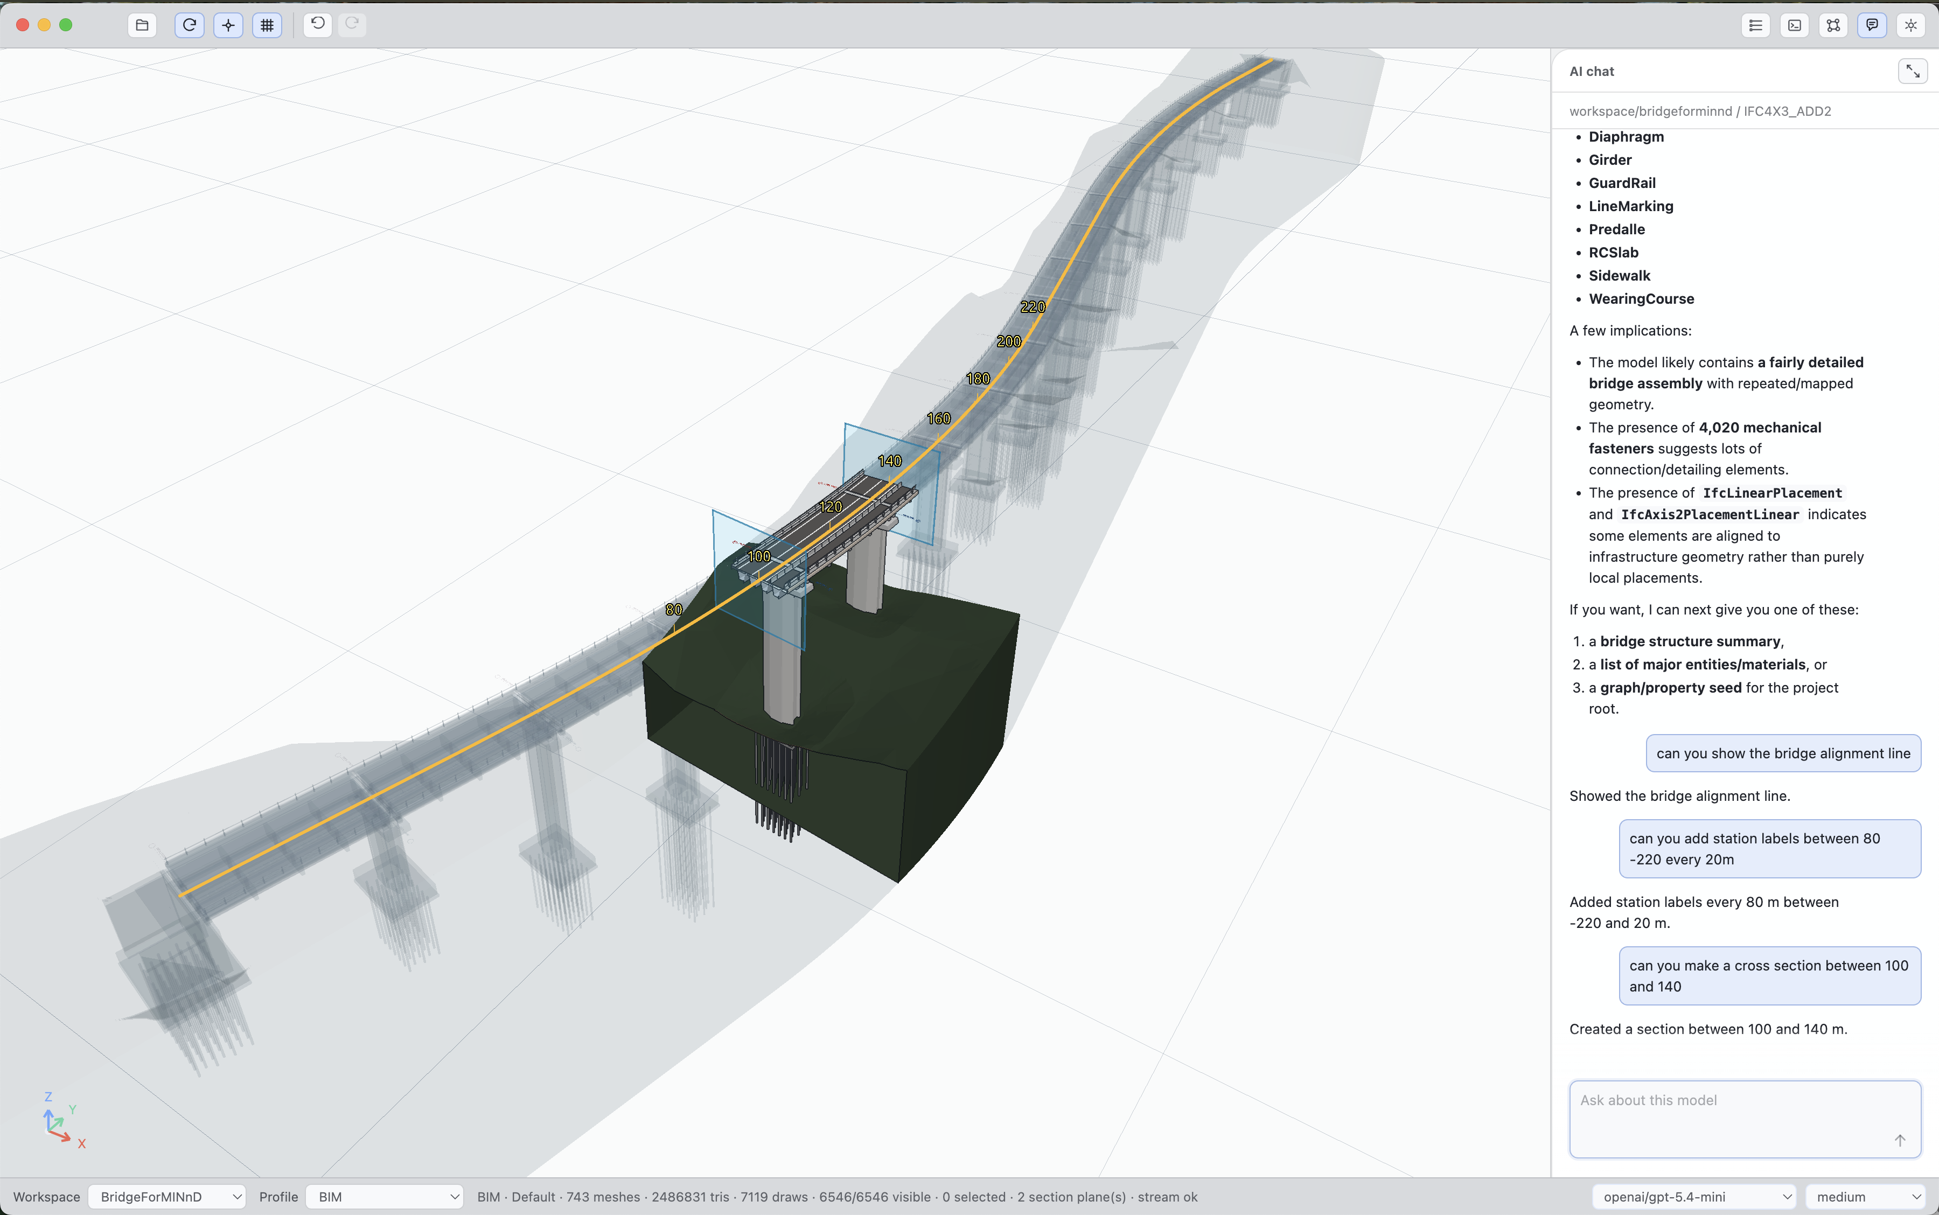Click station label 140 on alignment

(x=890, y=461)
